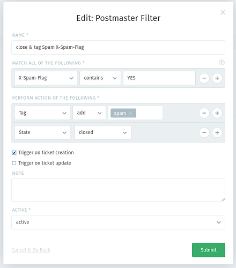Remove the X-Spam-Flag match condition row

(x=204, y=78)
